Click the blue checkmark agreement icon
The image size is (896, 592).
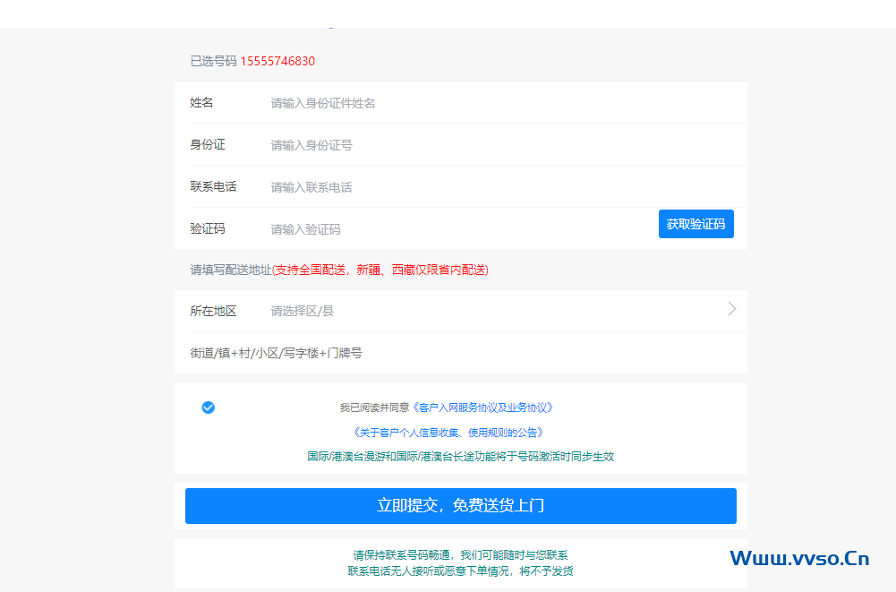(208, 407)
